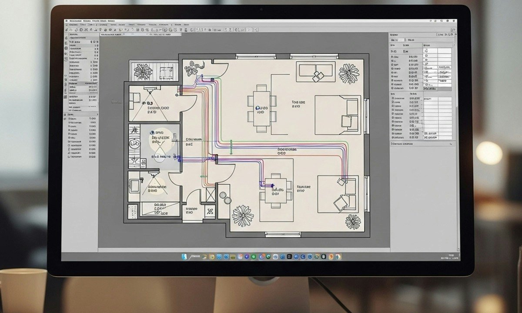Toggle the first radio circle in the right panel's lower list
The image size is (522, 313).
(x=393, y=99)
